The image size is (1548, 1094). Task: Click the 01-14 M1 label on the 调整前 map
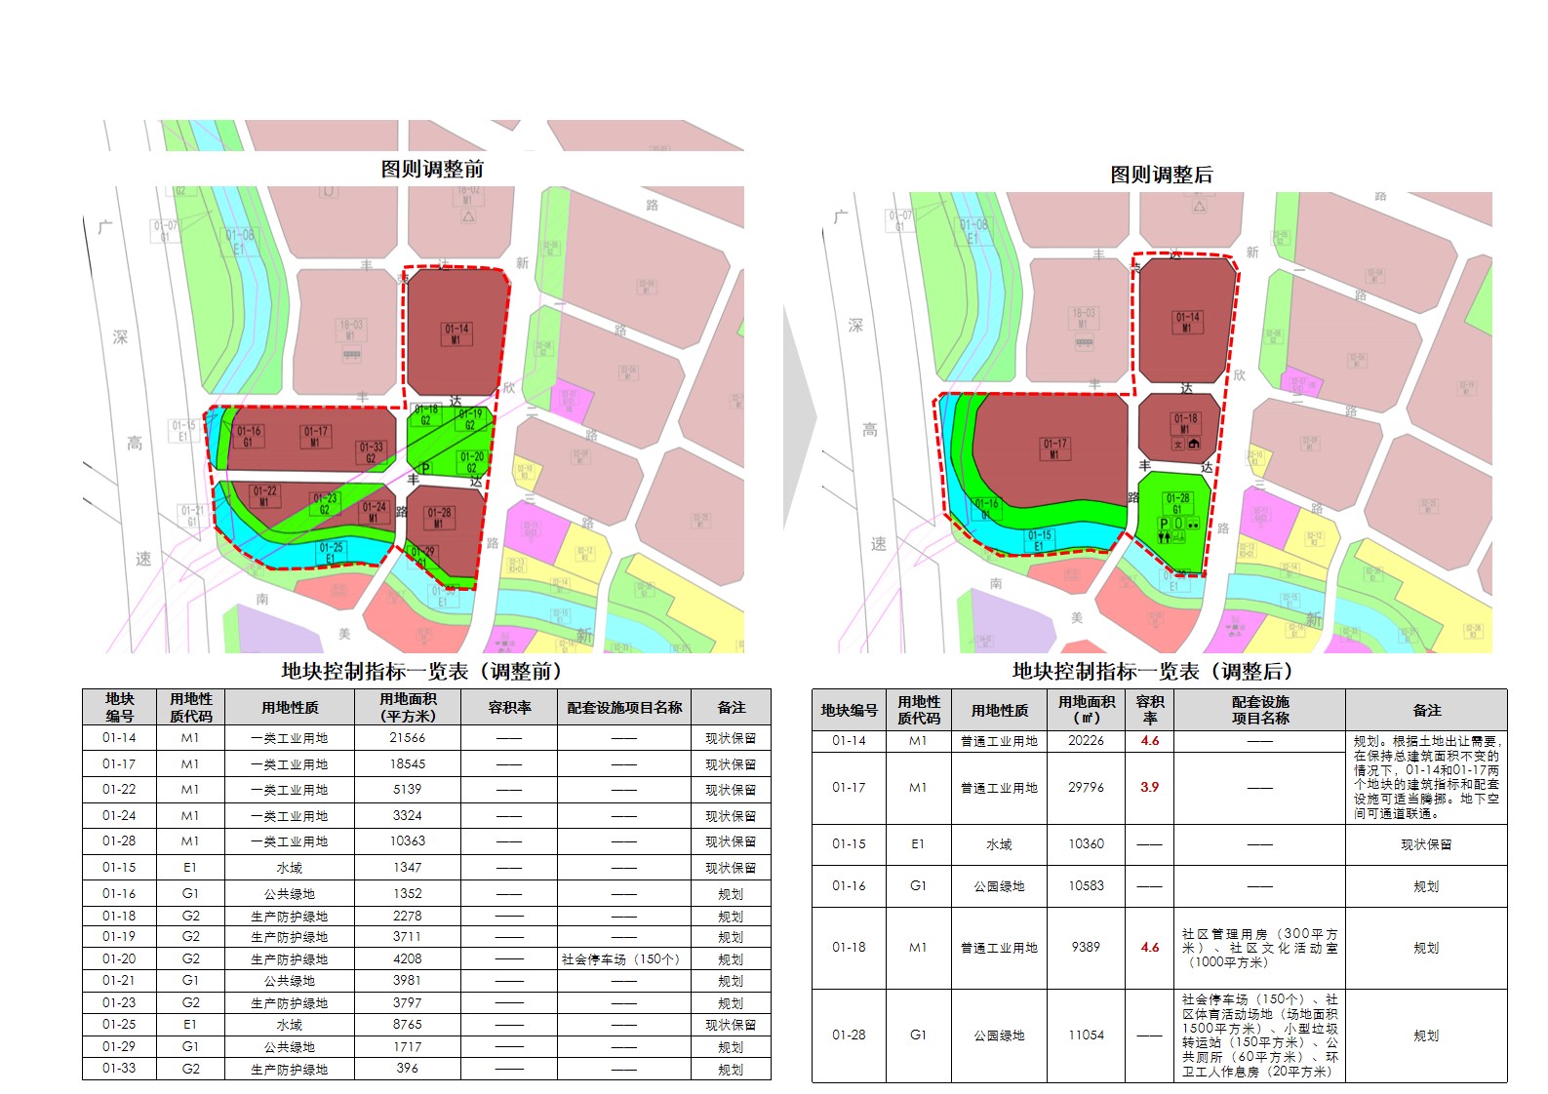tap(456, 333)
